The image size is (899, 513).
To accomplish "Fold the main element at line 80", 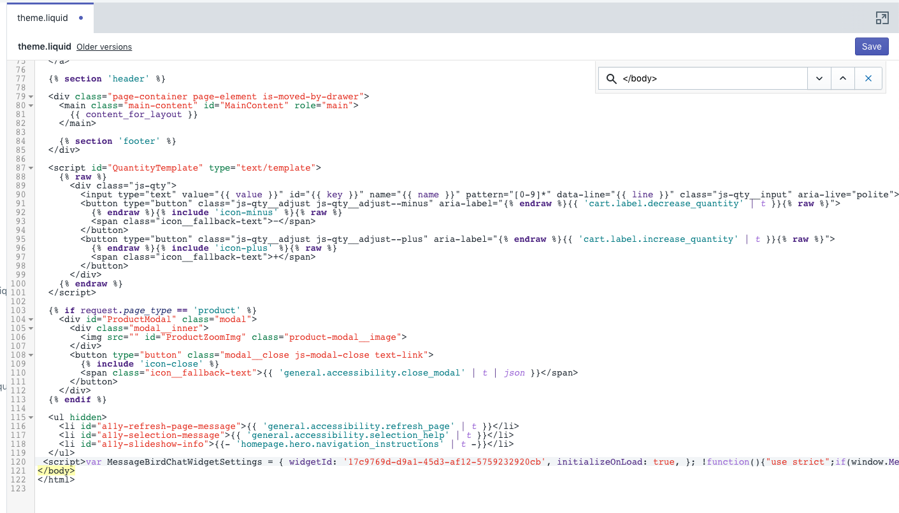I will point(31,106).
